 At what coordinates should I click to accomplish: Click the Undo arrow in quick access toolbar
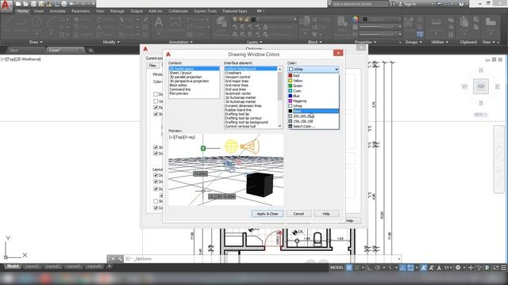pyautogui.click(x=72, y=4)
